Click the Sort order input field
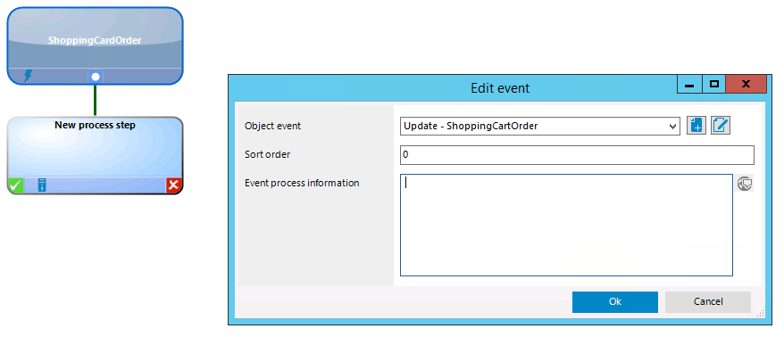The image size is (784, 337). pyautogui.click(x=577, y=155)
